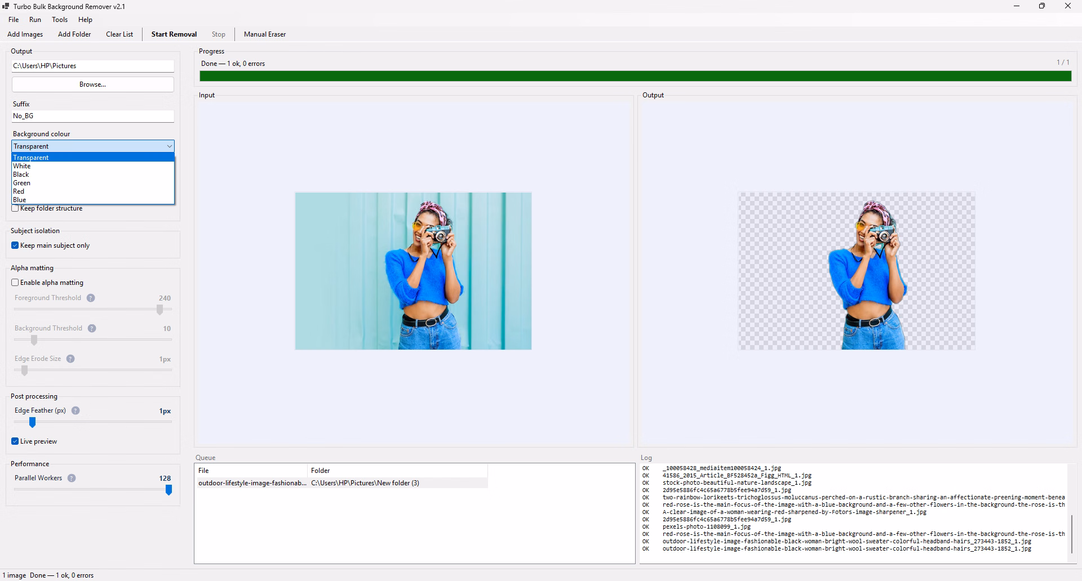1082x581 pixels.
Task: Edit the Suffix field No_BG
Action: point(93,116)
